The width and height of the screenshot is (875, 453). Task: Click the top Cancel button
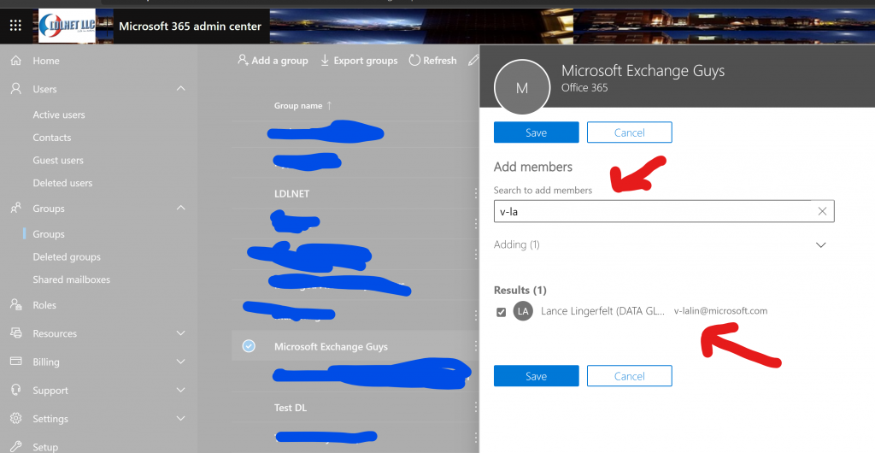tap(630, 132)
